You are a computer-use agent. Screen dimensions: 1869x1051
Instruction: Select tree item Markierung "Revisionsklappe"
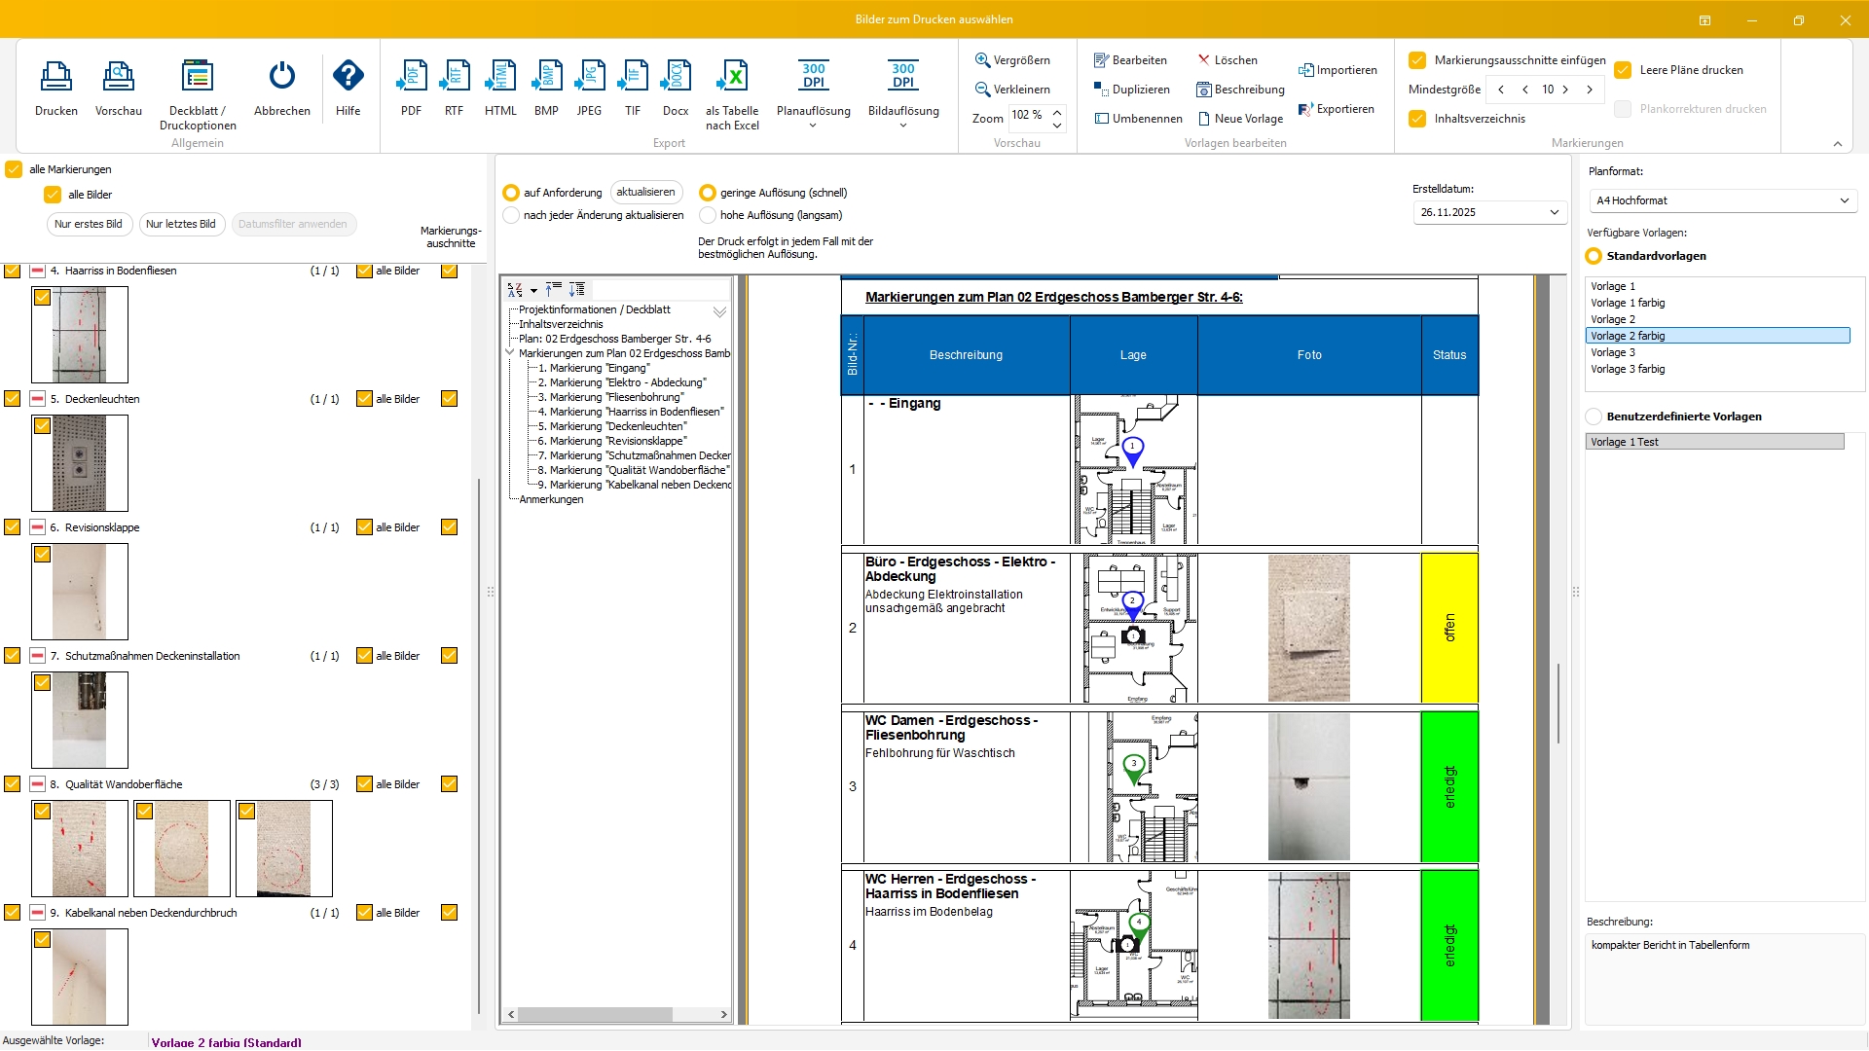(617, 441)
